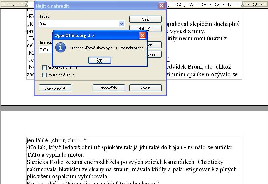Expand the Více voleb options
This screenshot has height=184, width=268.
pos(55,88)
